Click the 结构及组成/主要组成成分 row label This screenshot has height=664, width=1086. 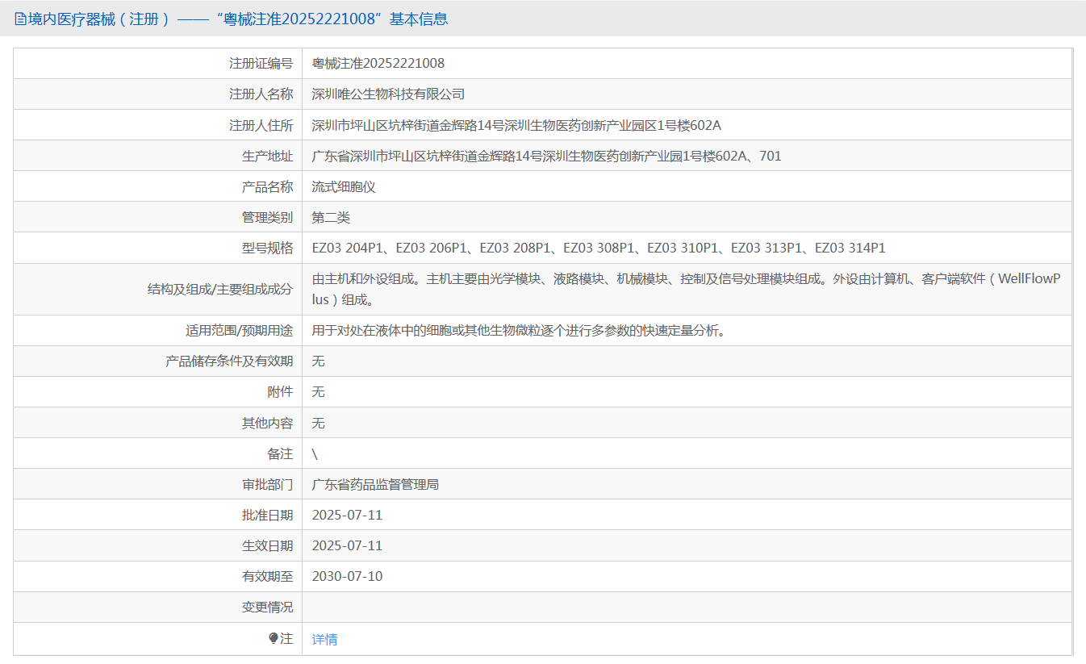click(x=220, y=289)
